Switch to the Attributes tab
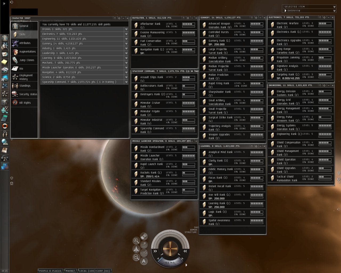The width and height of the screenshot is (341, 273). 24,43
